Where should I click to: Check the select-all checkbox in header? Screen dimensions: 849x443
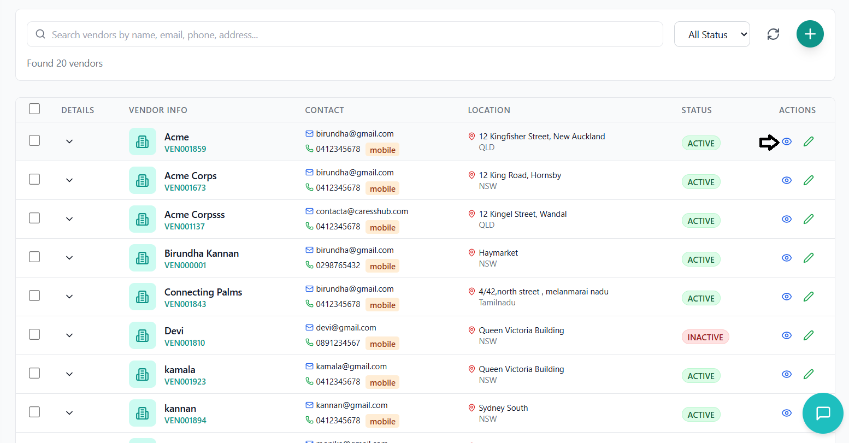(x=34, y=109)
